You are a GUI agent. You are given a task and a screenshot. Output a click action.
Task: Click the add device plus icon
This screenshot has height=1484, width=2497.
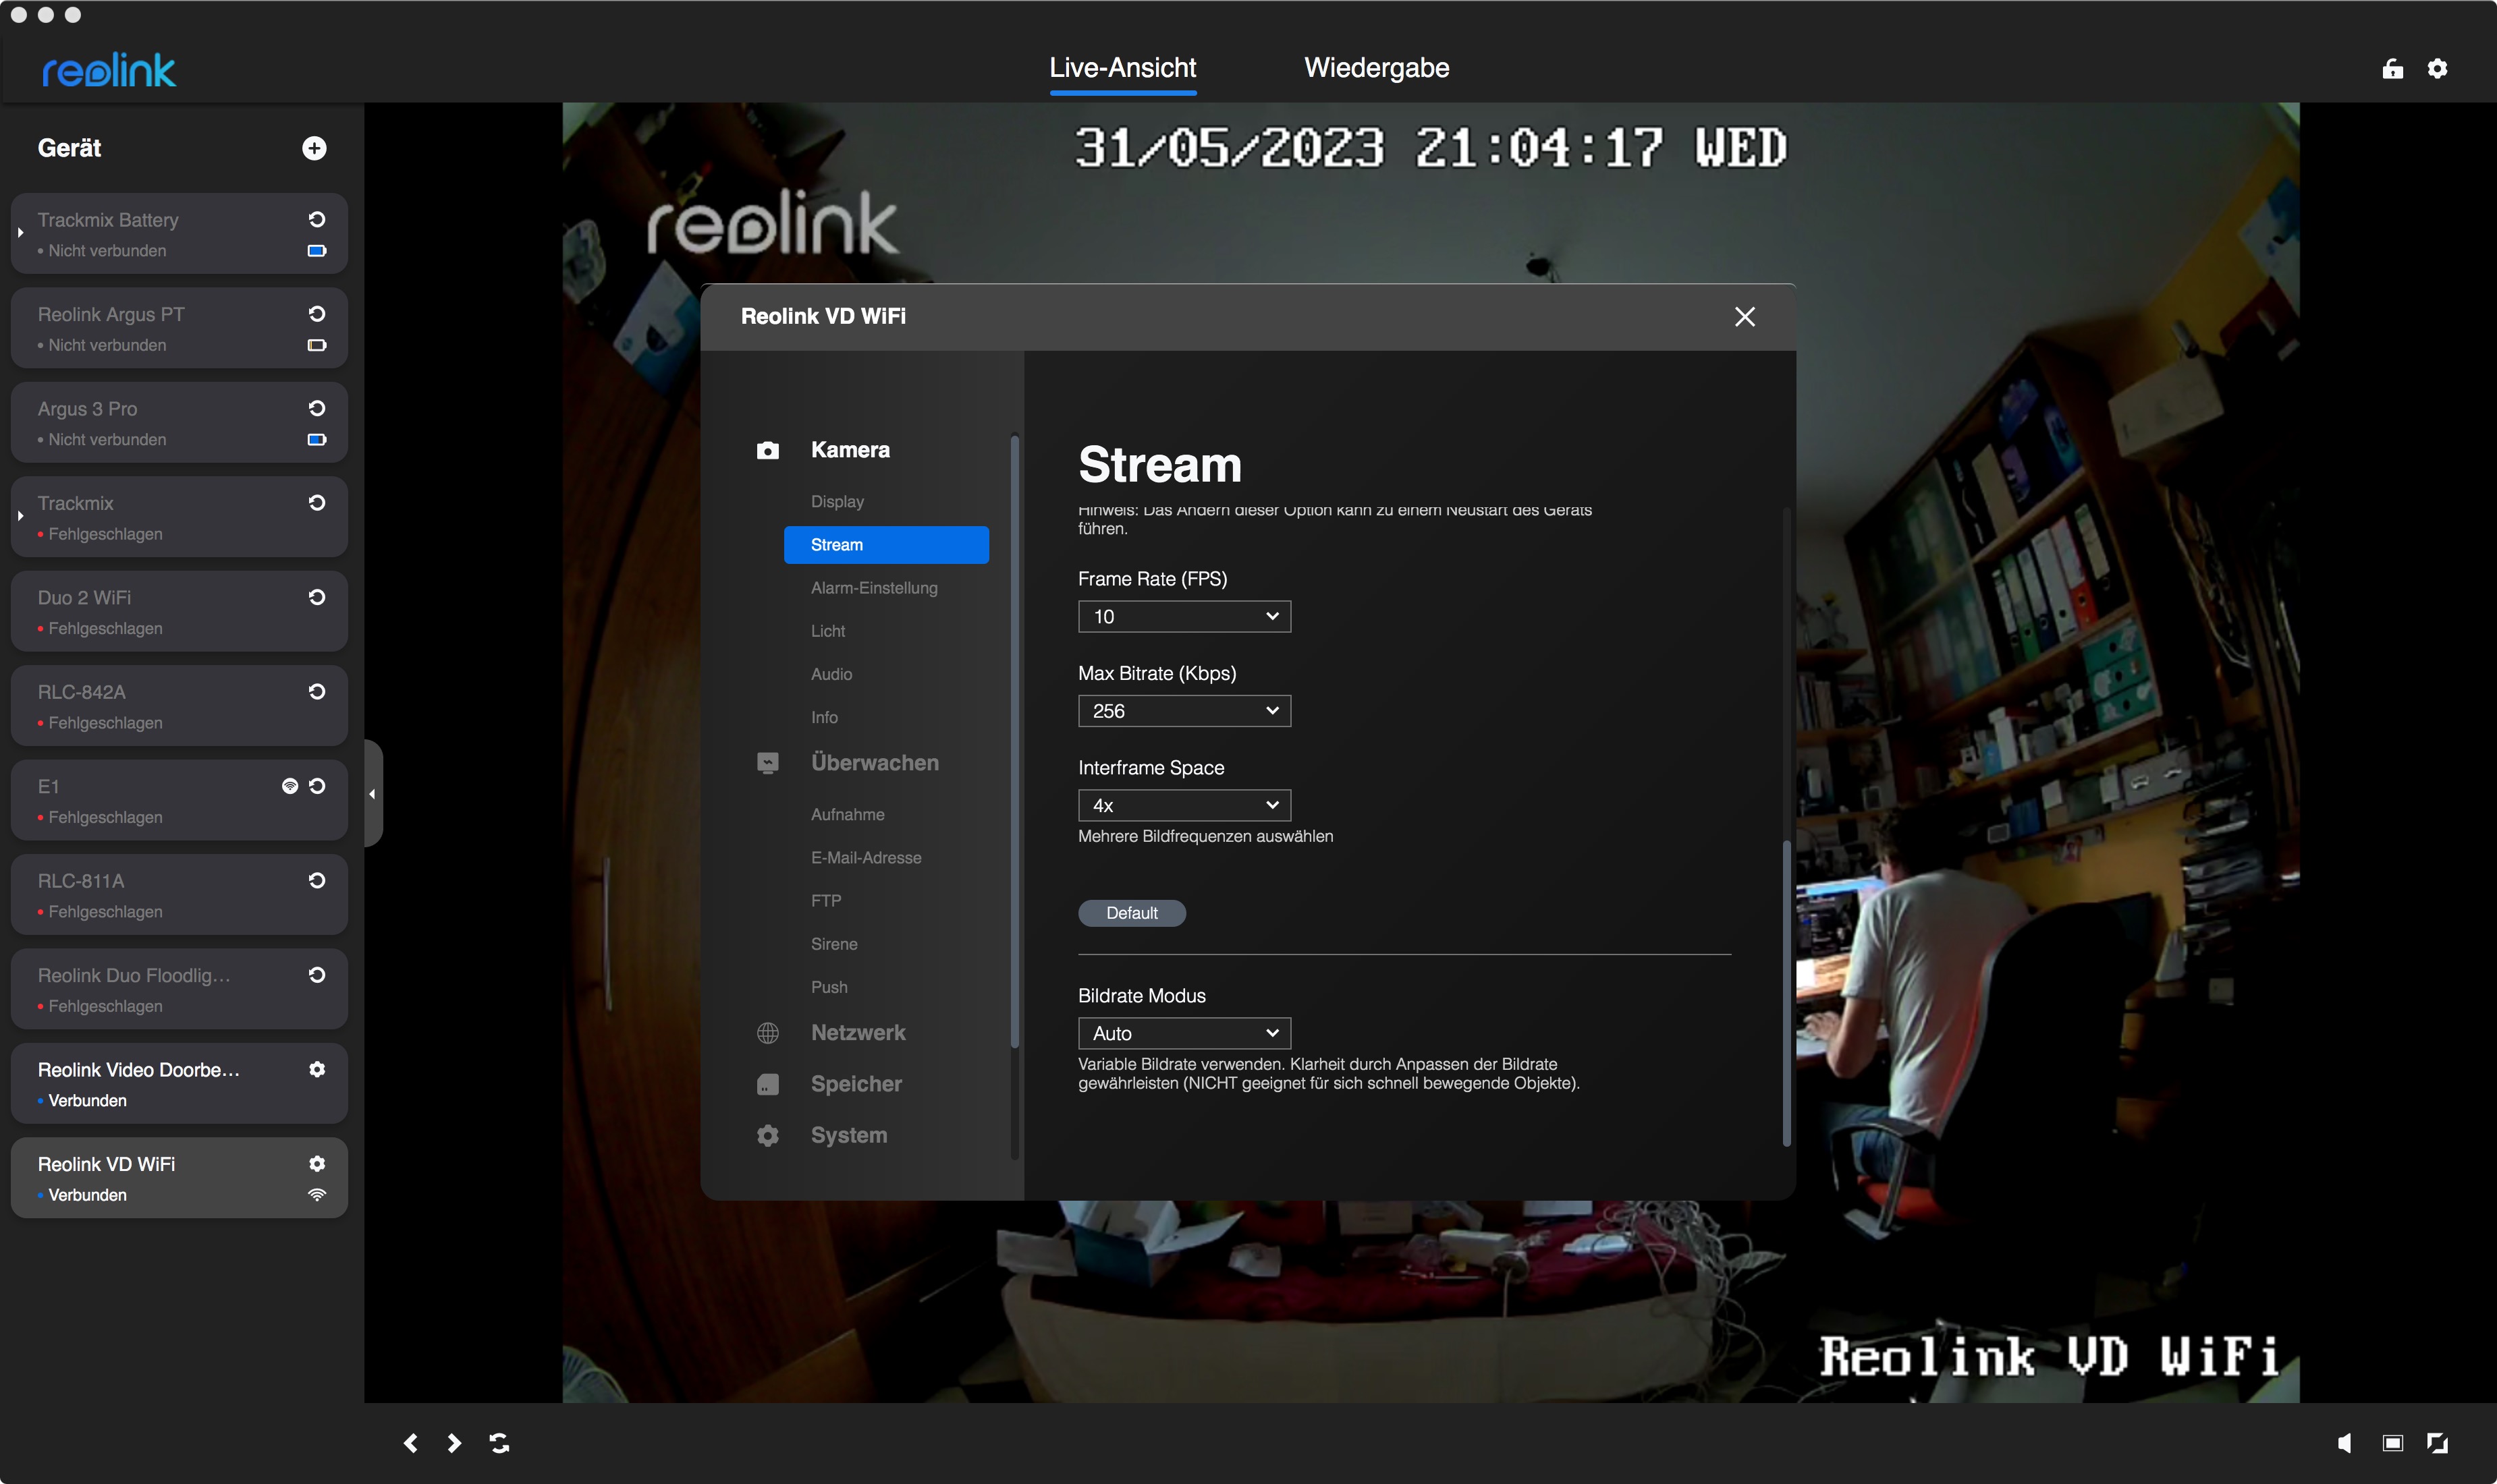point(314,148)
